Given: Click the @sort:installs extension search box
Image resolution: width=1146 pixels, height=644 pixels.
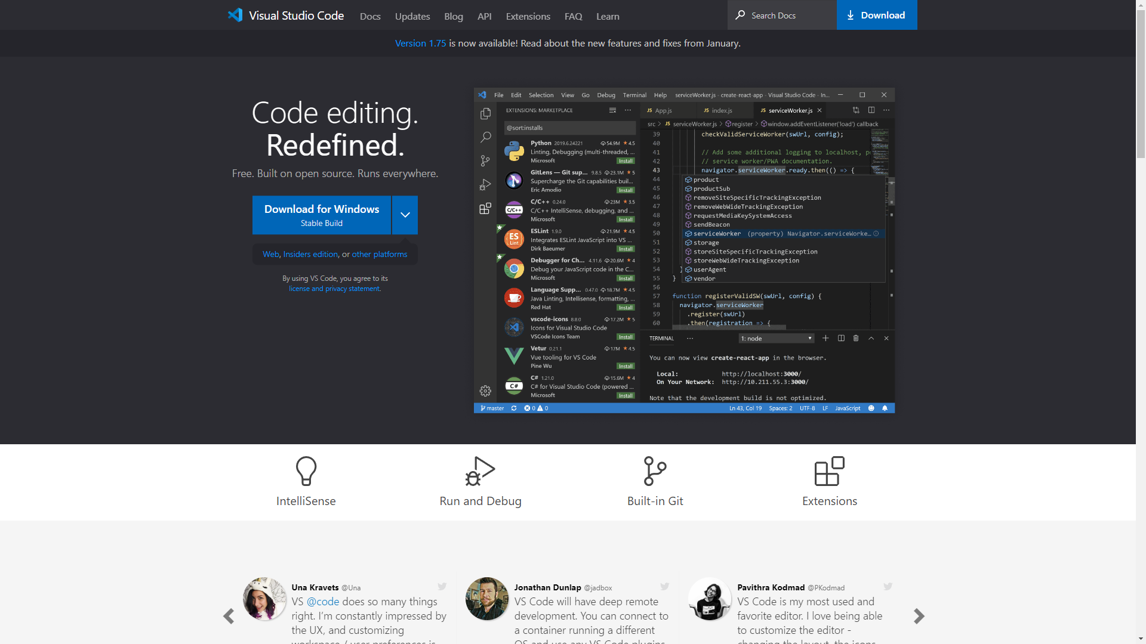Looking at the screenshot, I should [569, 128].
